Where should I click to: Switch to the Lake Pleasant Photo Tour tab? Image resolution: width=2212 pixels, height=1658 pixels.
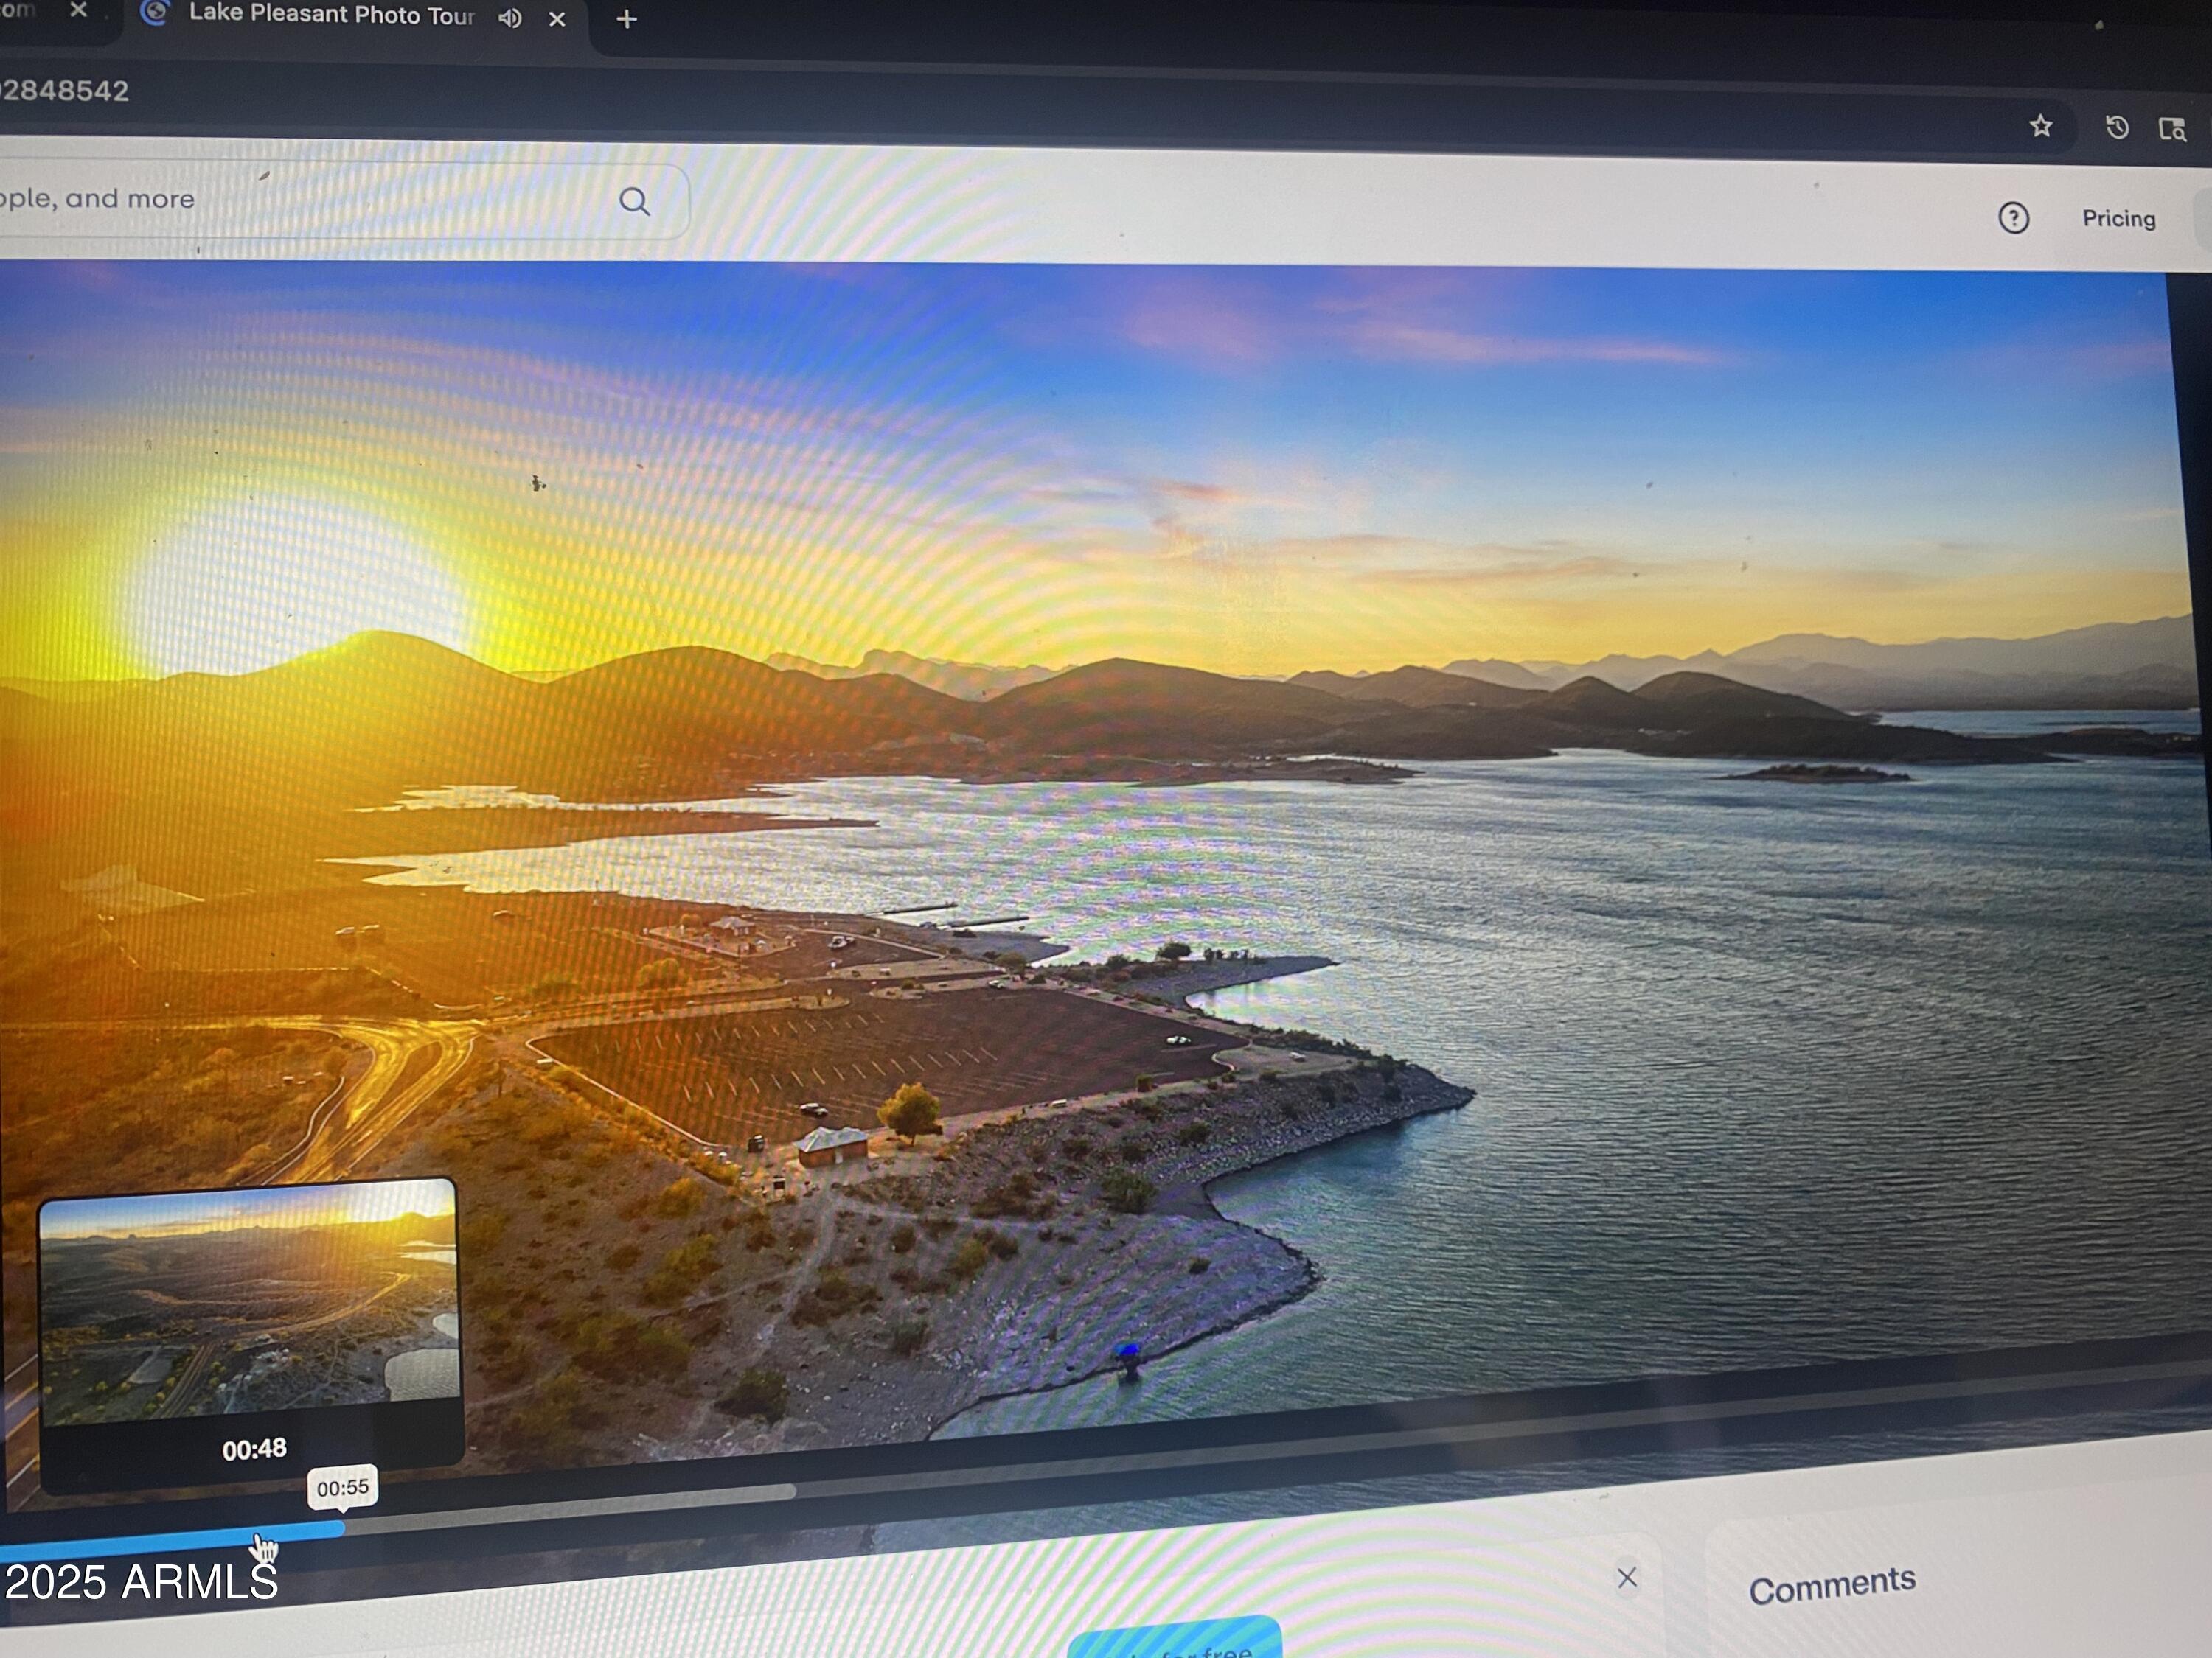pyautogui.click(x=330, y=15)
